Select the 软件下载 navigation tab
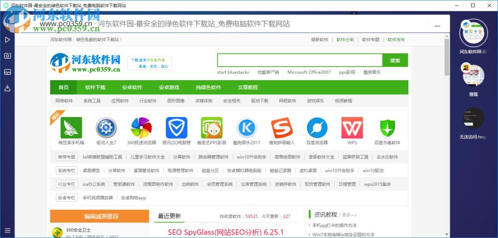The image size is (498, 238). click(95, 87)
